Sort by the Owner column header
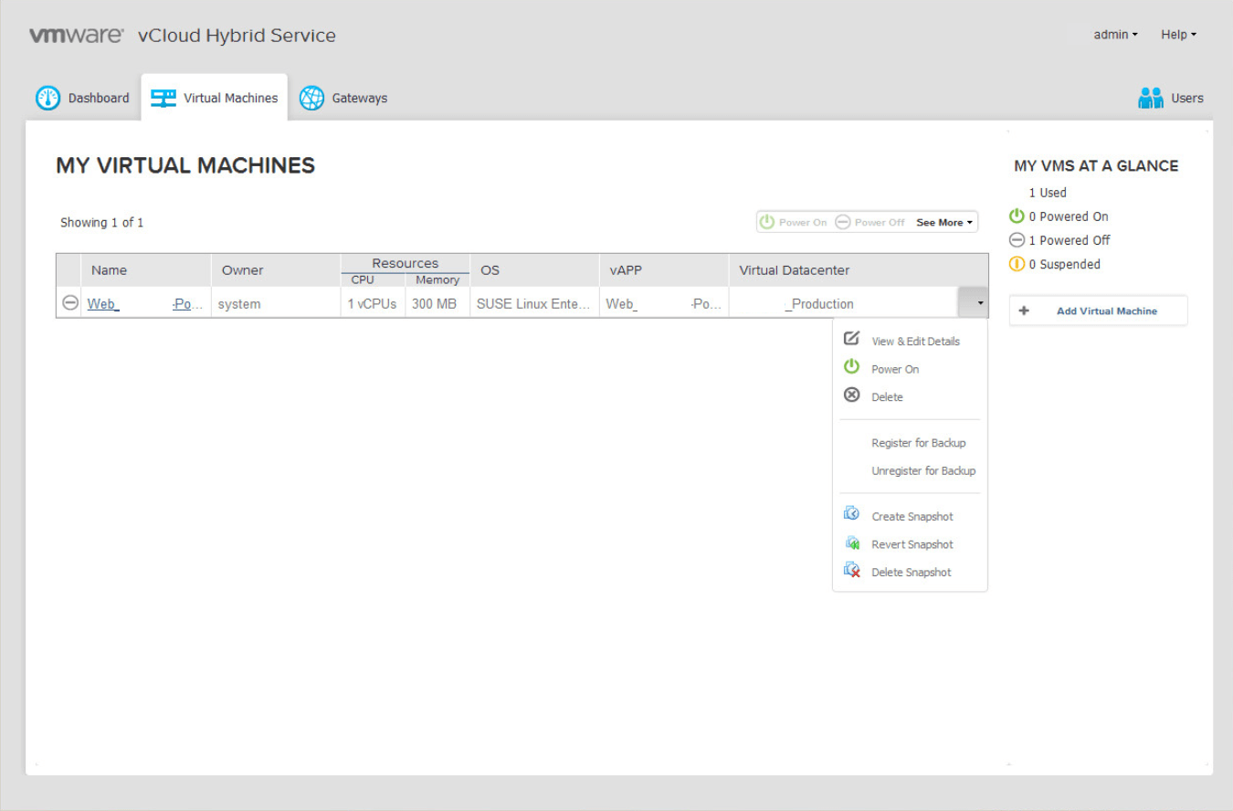The height and width of the screenshot is (811, 1233). (x=276, y=270)
